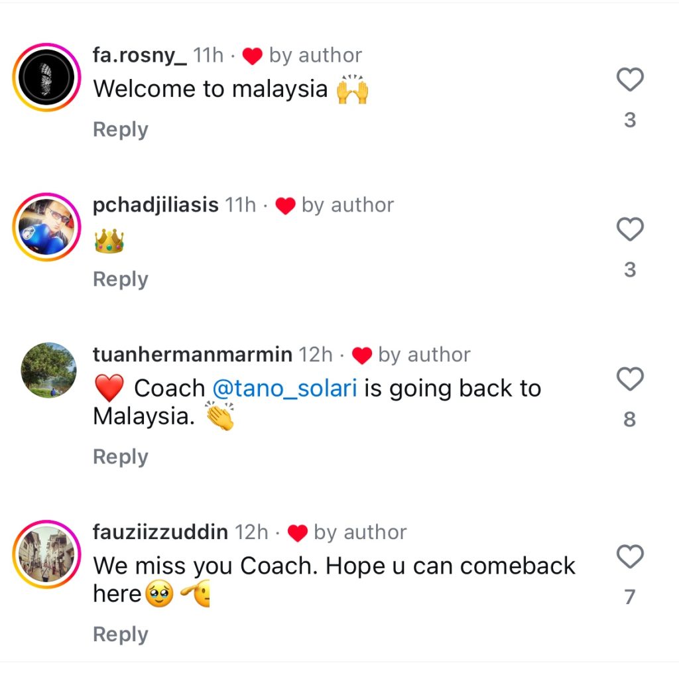
Task: Open tuanhermanmarmin username profile
Action: point(192,355)
